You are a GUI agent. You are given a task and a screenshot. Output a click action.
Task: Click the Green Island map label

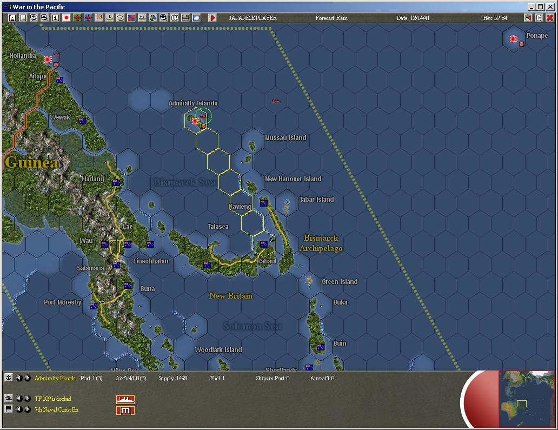340,282
